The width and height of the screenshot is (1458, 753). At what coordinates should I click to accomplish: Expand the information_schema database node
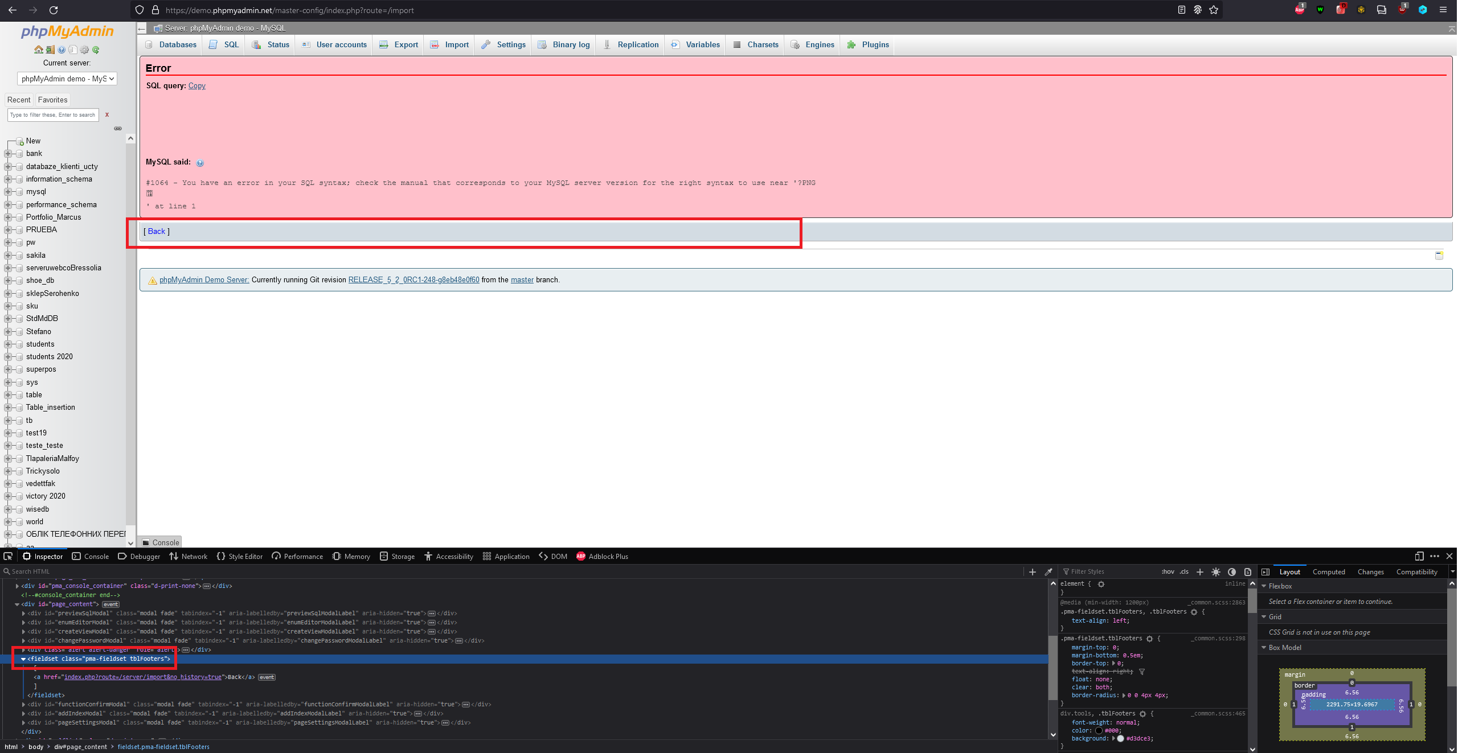point(8,179)
